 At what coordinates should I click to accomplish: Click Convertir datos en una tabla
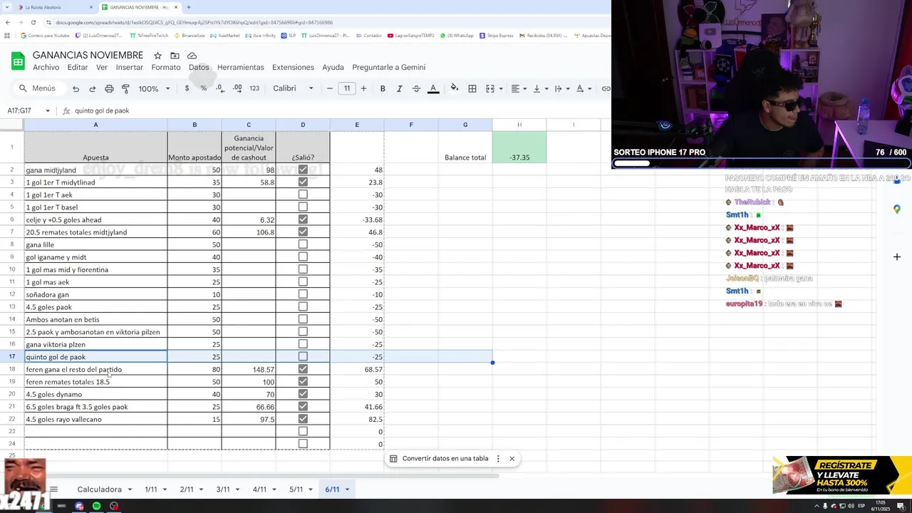[x=445, y=459]
